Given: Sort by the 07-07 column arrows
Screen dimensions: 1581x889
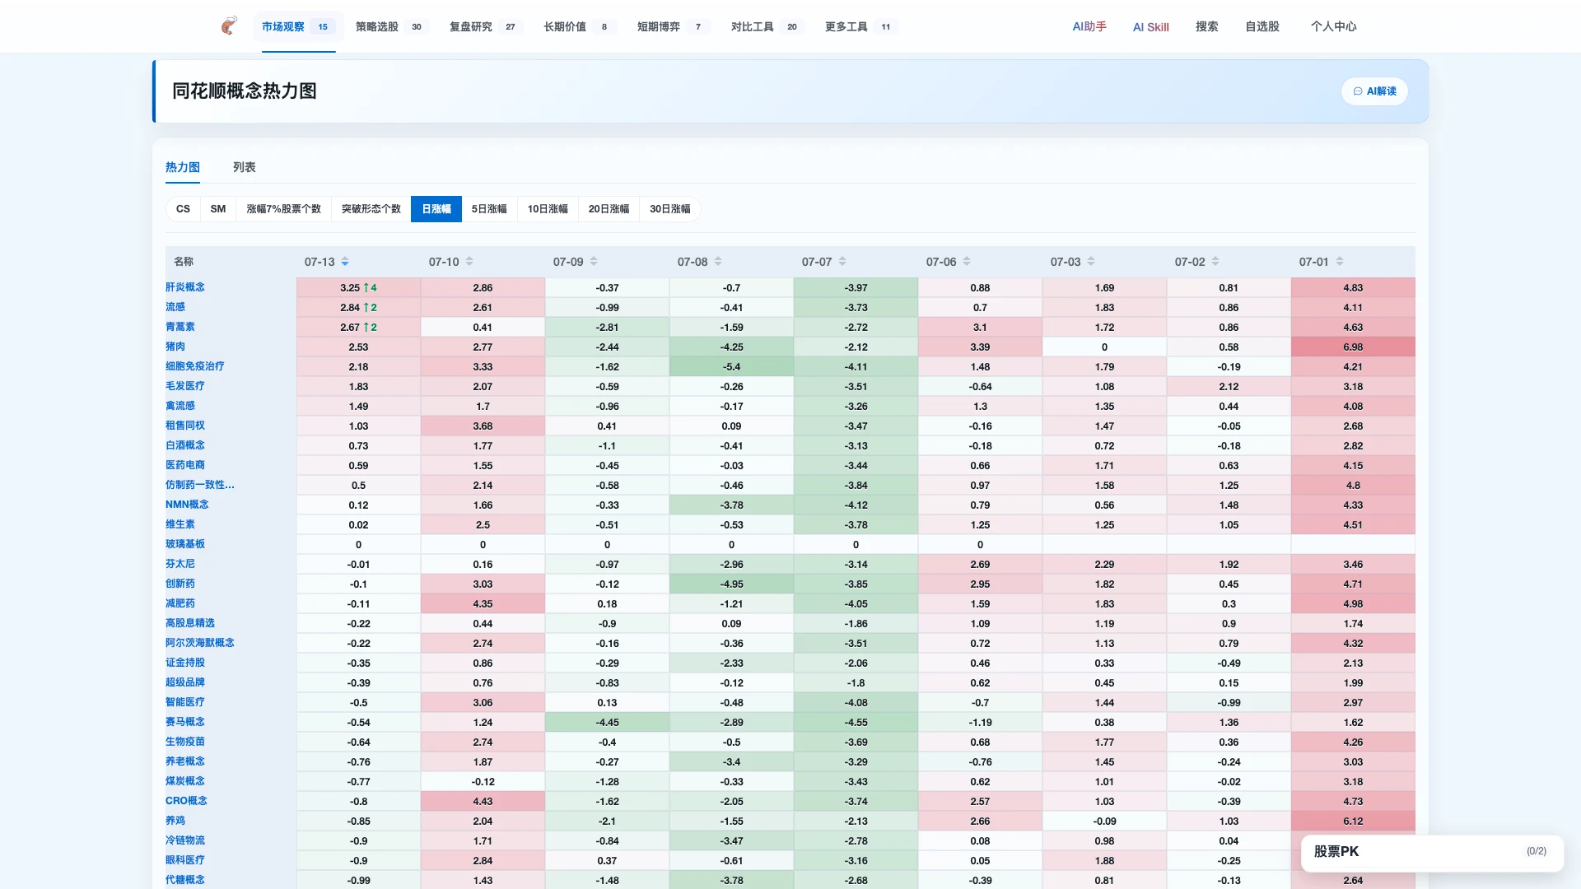Looking at the screenshot, I should (x=842, y=262).
